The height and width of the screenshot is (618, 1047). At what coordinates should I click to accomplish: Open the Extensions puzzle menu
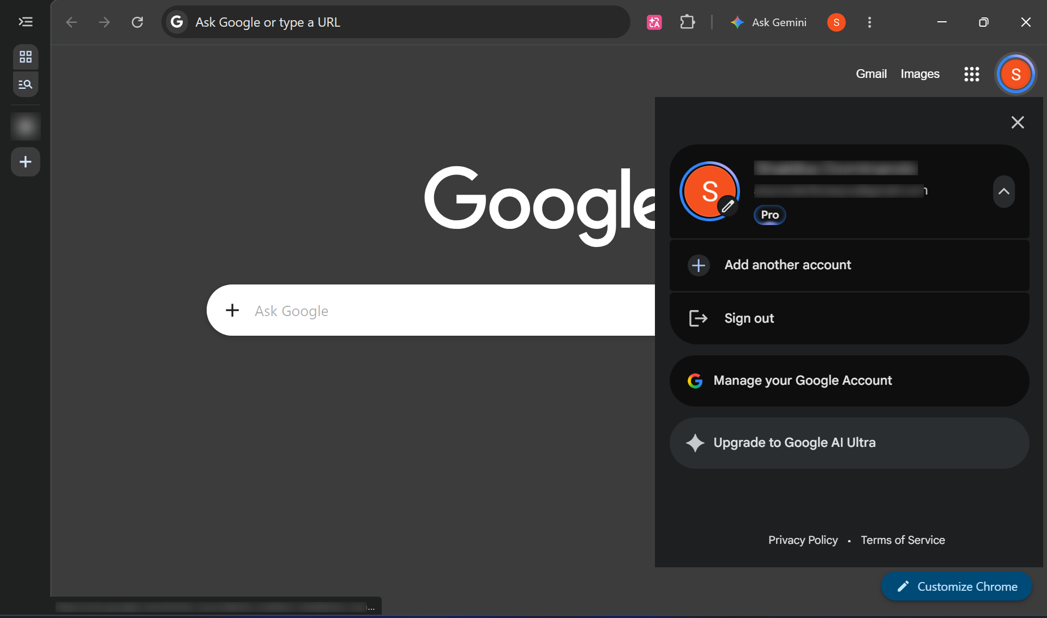point(688,22)
